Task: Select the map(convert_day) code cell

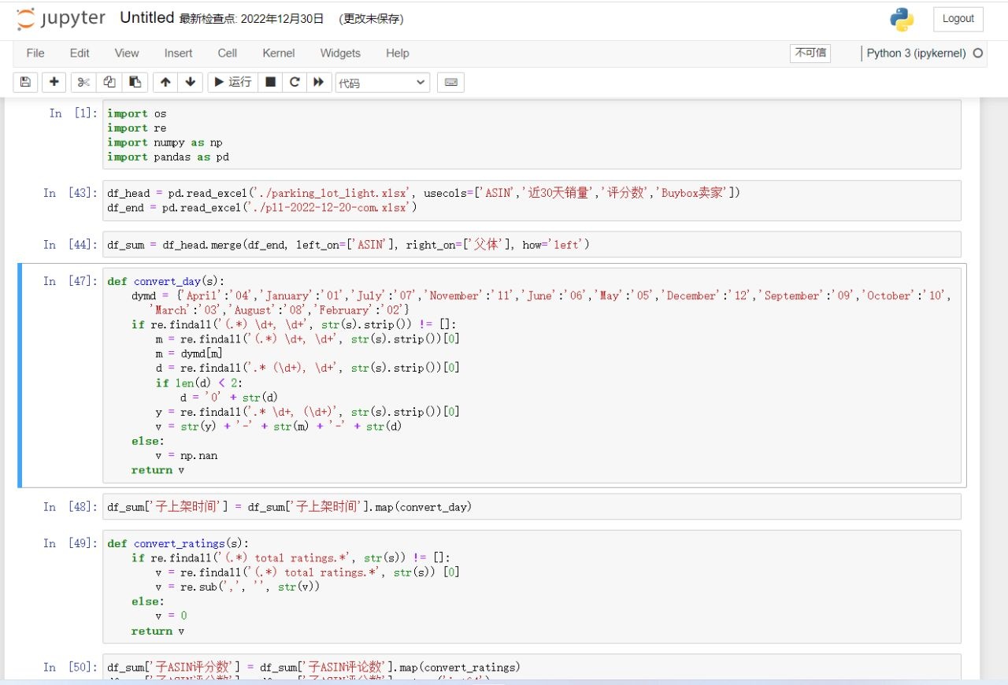Action: (x=532, y=506)
